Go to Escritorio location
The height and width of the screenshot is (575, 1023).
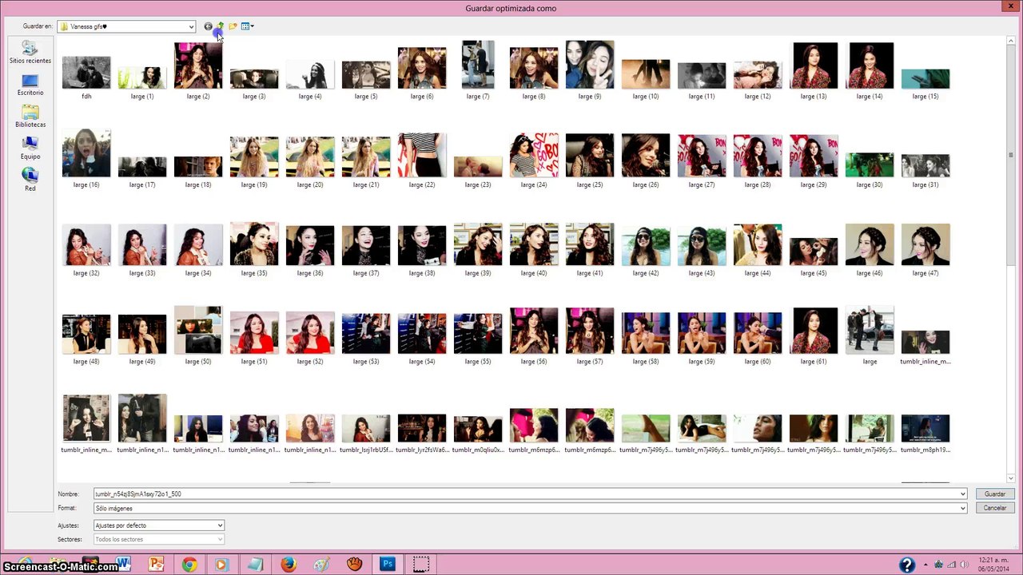coord(30,85)
